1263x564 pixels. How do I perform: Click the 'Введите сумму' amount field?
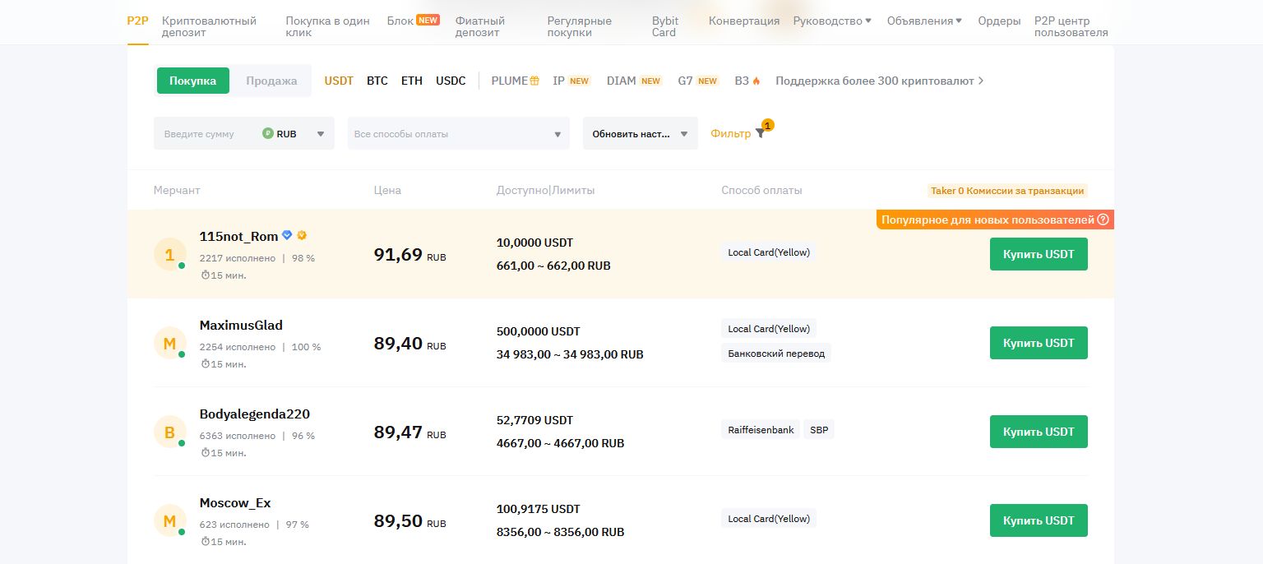point(206,134)
